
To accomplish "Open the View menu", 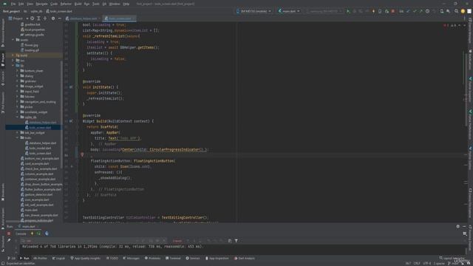I will click(30, 4).
